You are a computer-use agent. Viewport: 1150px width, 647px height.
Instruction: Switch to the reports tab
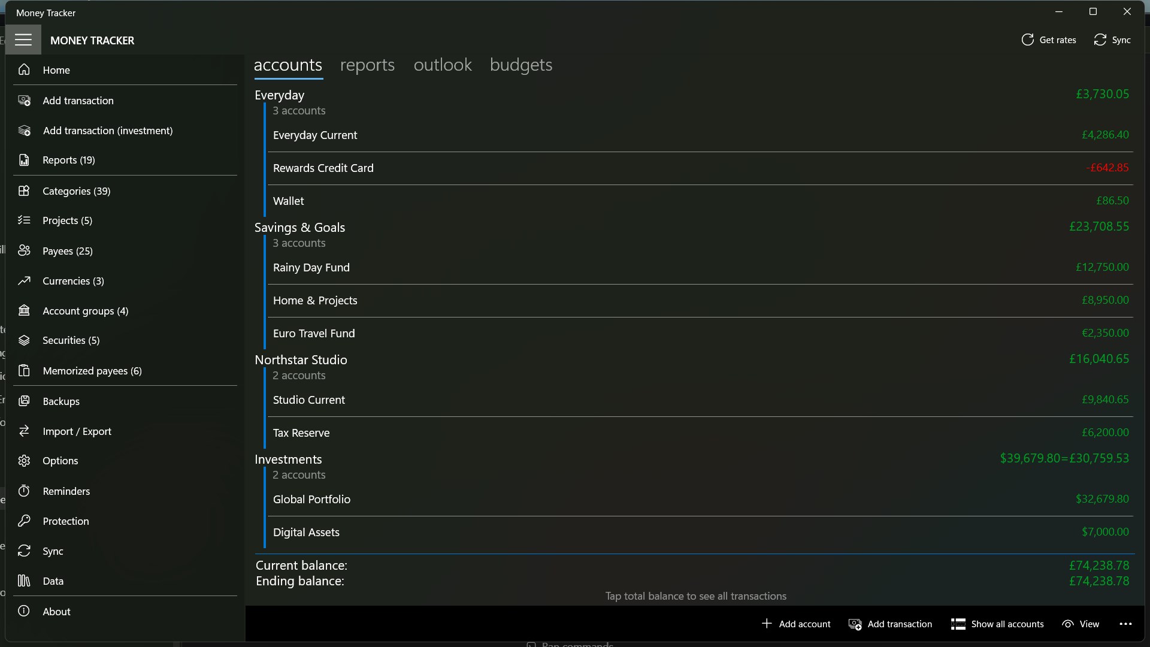coord(367,65)
